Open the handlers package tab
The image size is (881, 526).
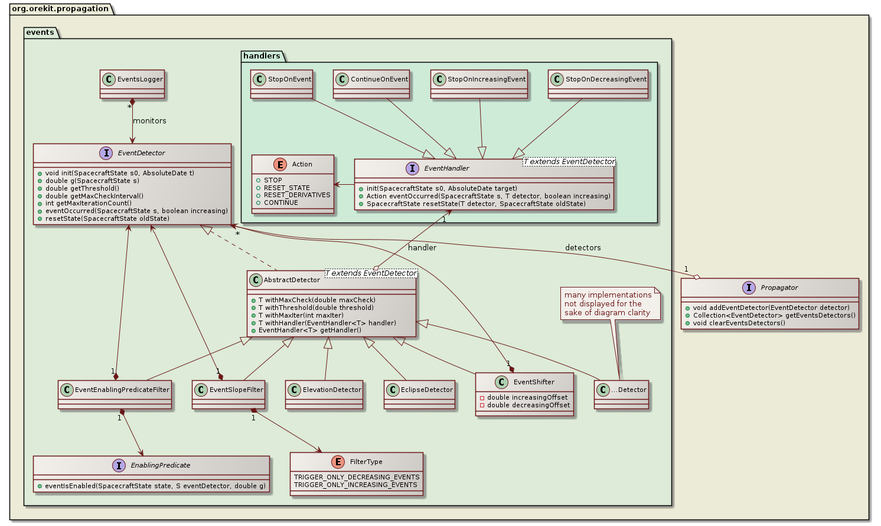tap(260, 56)
